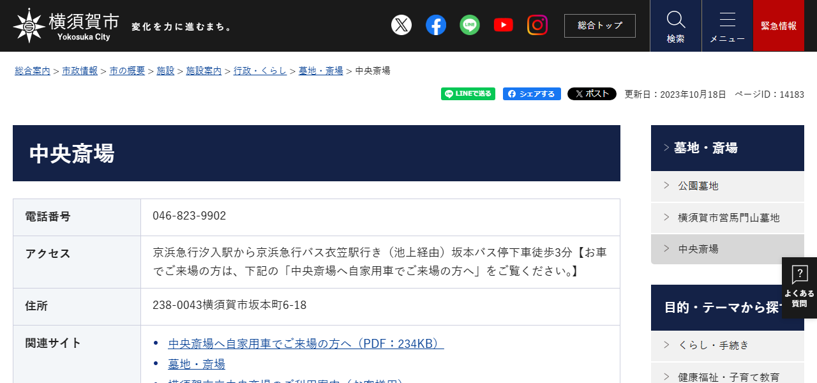
Task: Open Yokosuka City's X (Twitter) account icon
Action: [x=401, y=25]
